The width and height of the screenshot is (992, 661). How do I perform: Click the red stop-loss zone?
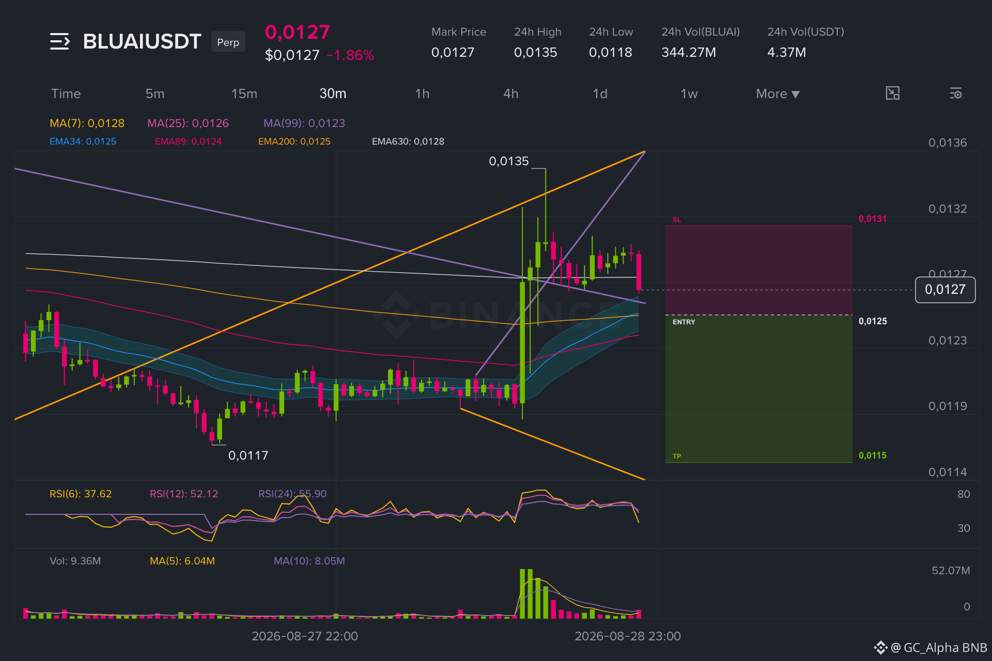coord(758,270)
